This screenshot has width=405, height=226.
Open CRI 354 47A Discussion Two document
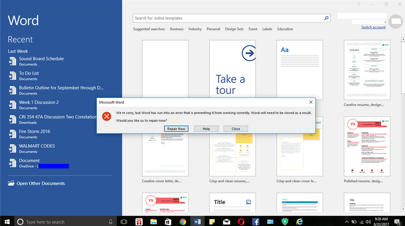(x=52, y=119)
